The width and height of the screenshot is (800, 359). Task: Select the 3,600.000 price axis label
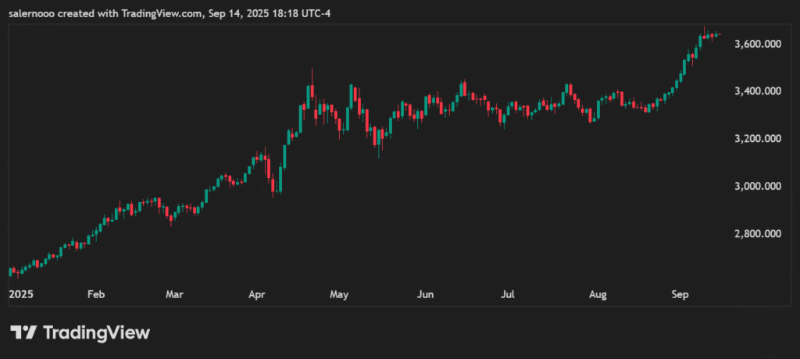tap(757, 44)
